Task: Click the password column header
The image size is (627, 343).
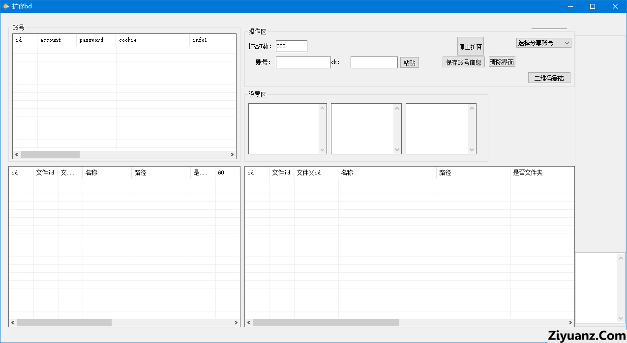Action: 96,40
